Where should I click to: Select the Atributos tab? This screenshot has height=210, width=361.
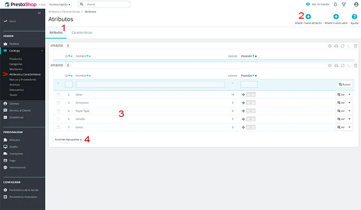pos(56,33)
